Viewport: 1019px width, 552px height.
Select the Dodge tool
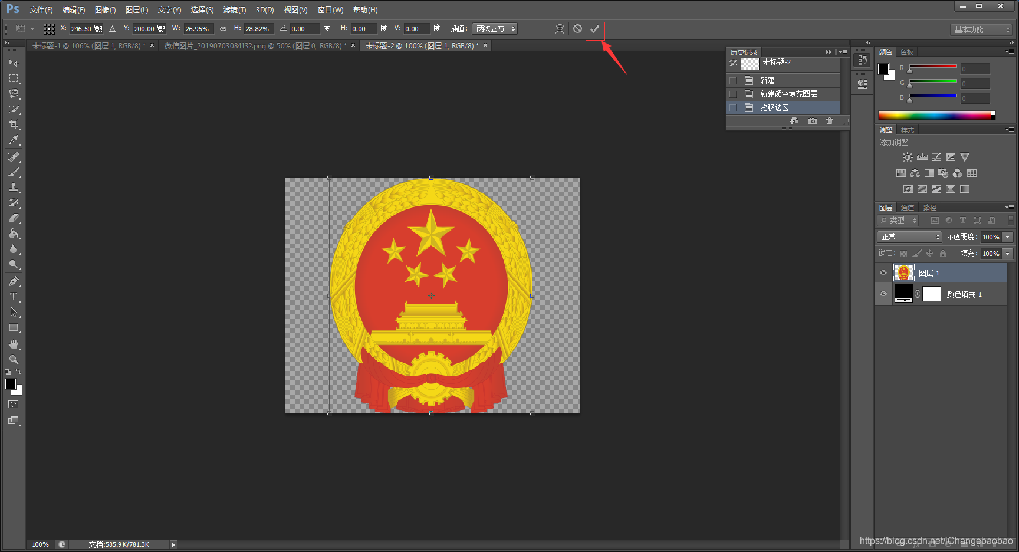tap(14, 264)
